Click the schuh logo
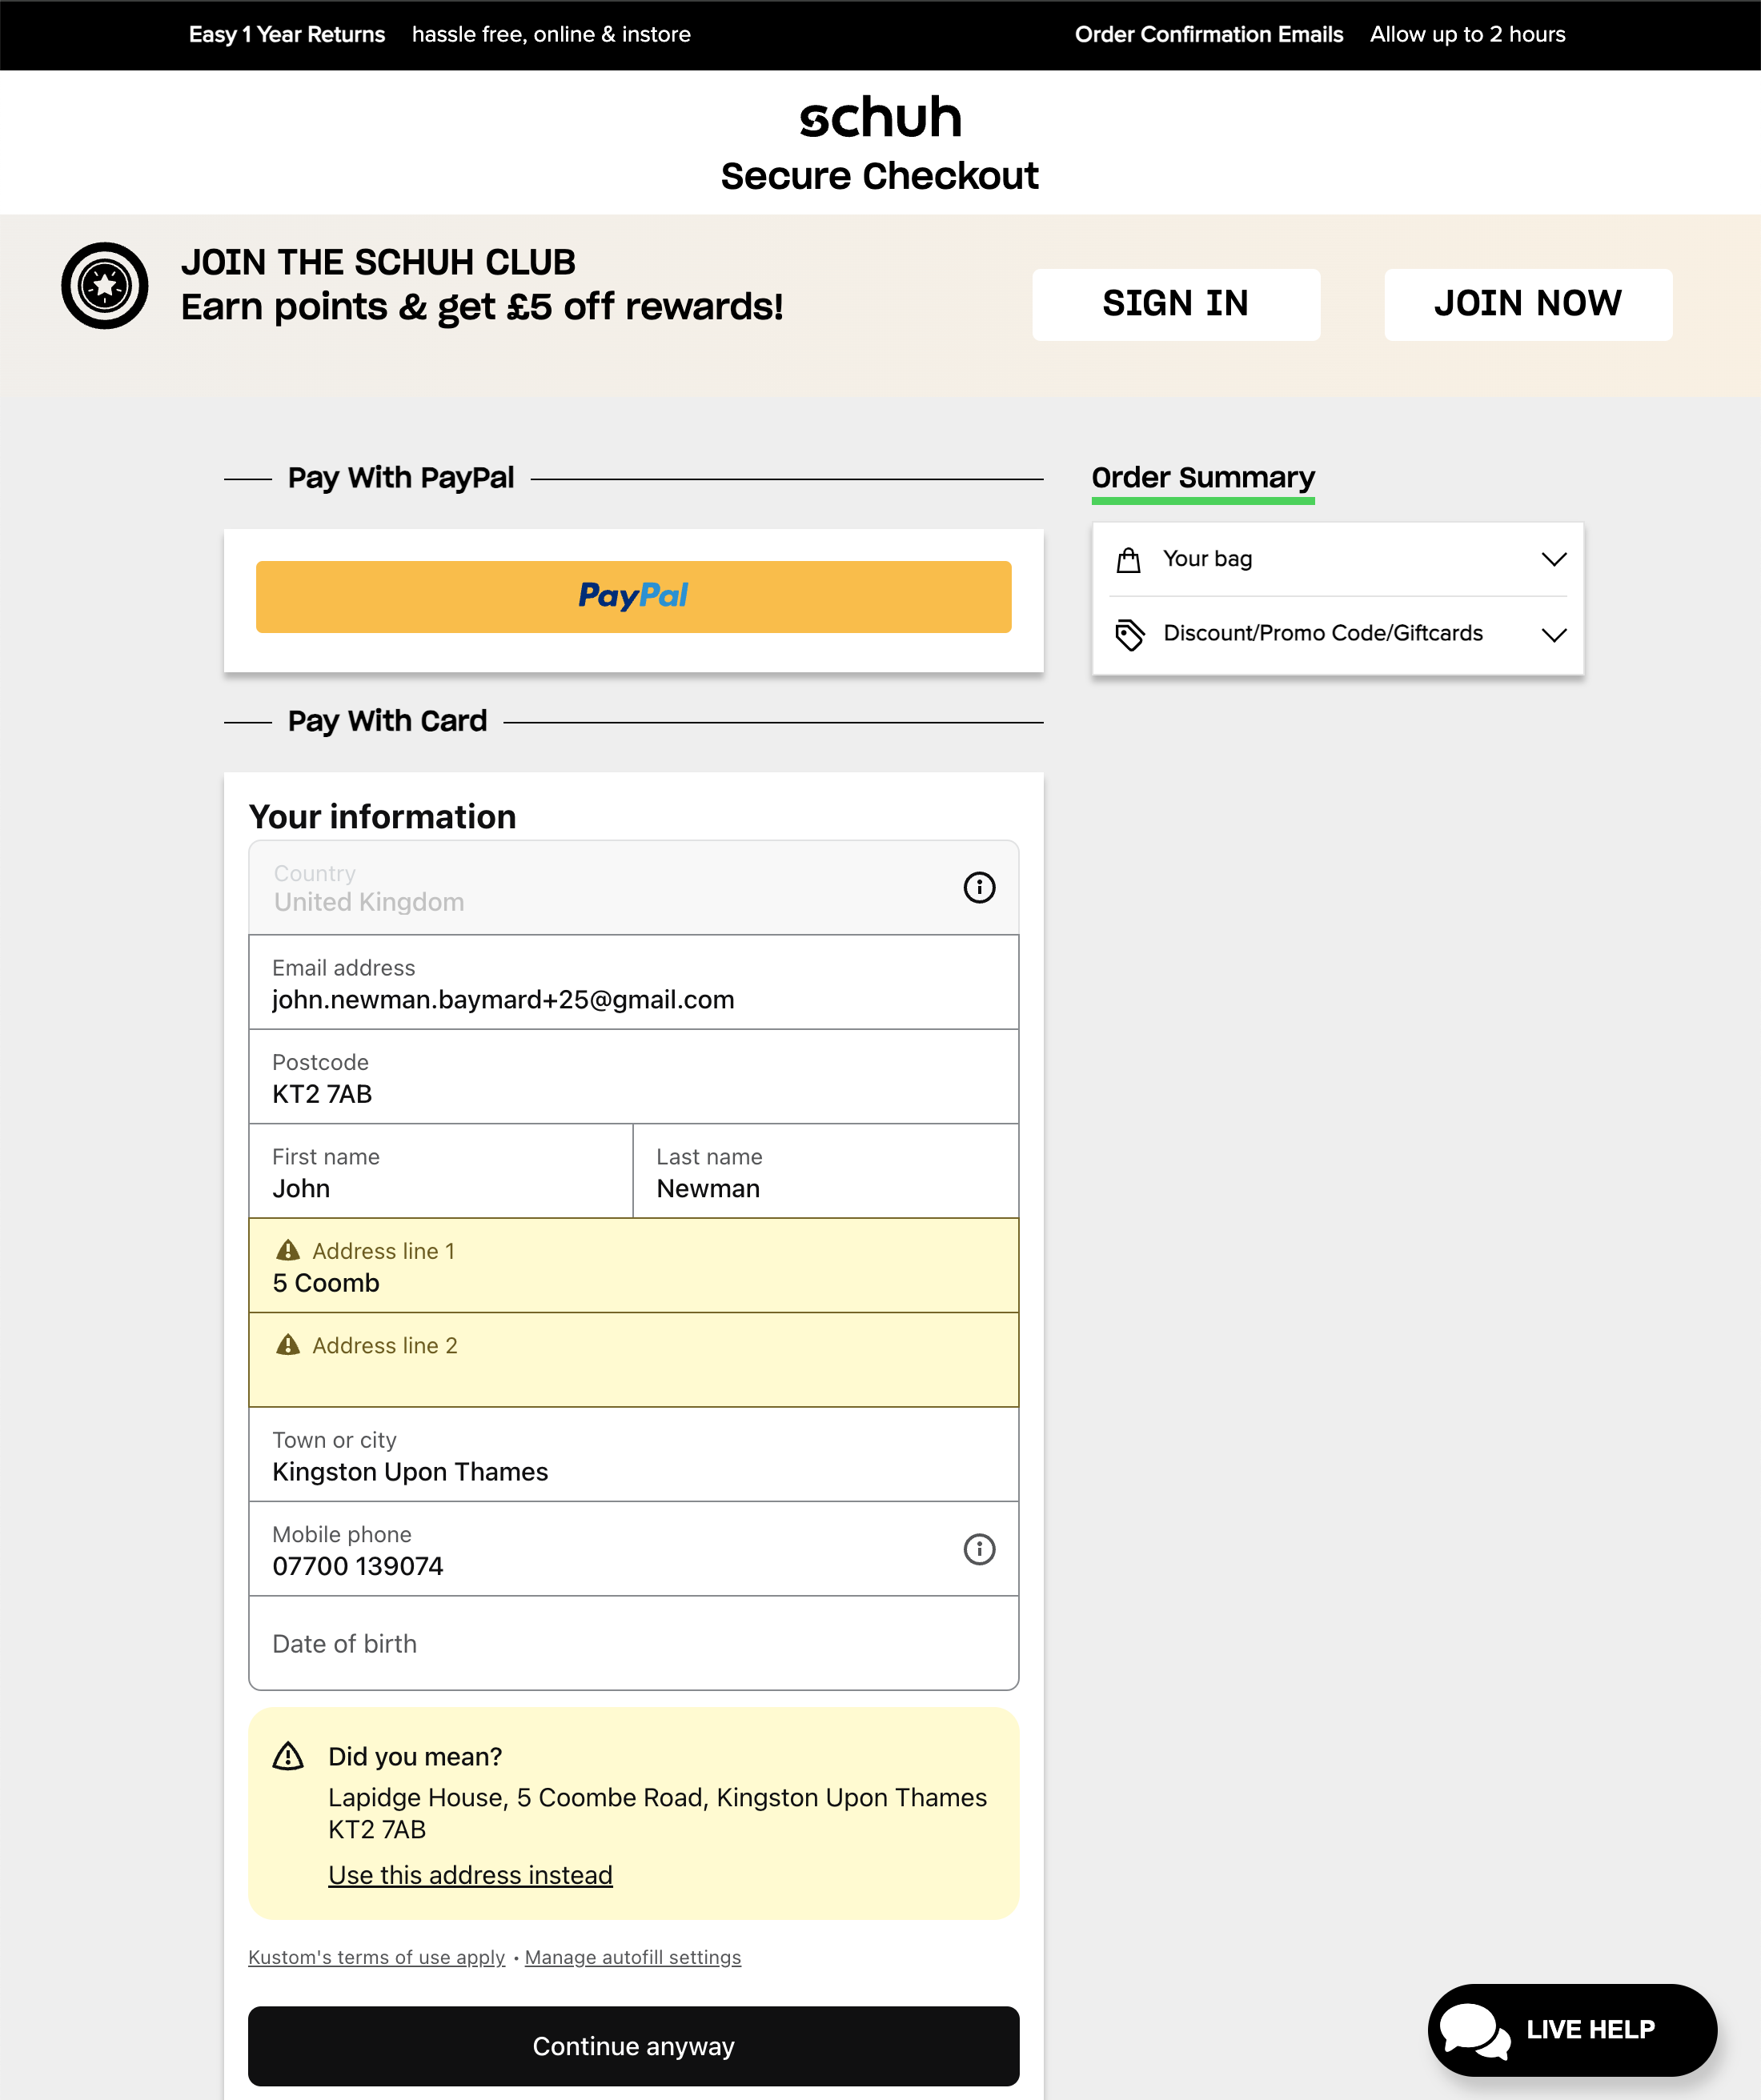 pyautogui.click(x=880, y=118)
